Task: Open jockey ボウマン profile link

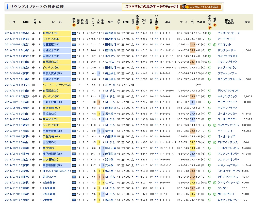Action: tap(110, 56)
